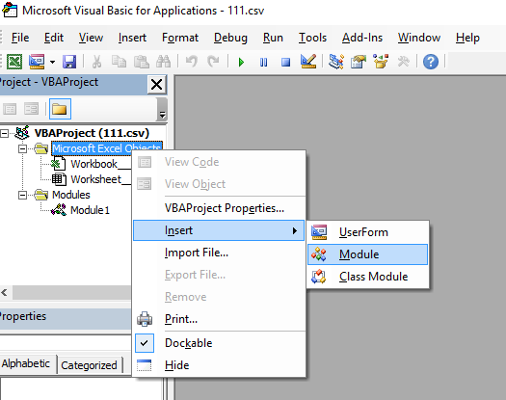Viewport: 506px width, 400px height.
Task: Choose Print... in context menu
Action: click(x=219, y=319)
